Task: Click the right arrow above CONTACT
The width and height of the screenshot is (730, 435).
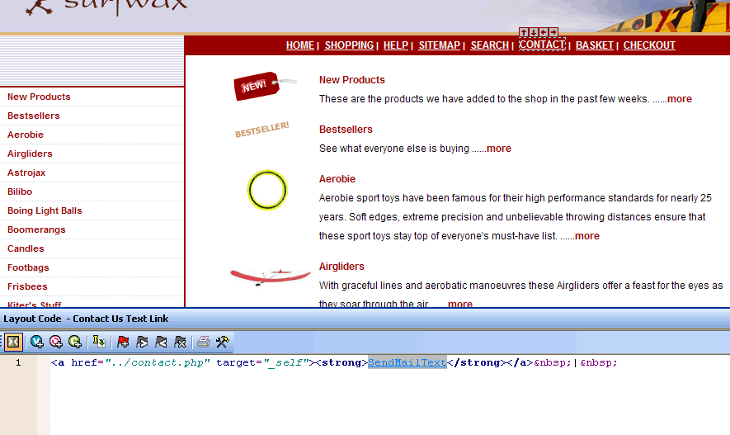Action: click(x=553, y=33)
